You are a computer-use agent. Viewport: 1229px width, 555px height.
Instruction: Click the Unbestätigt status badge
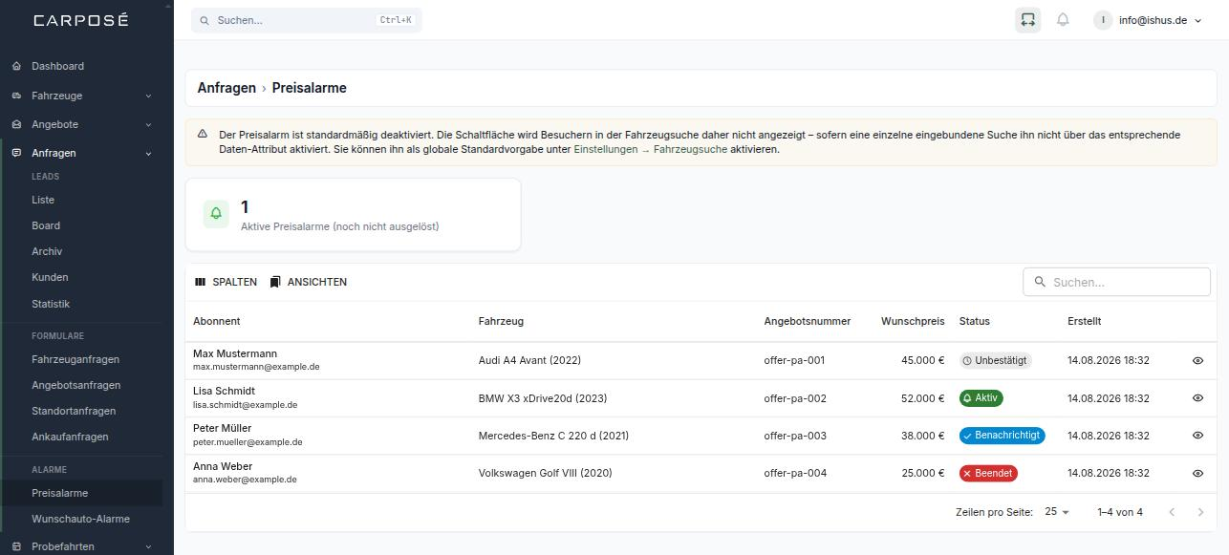click(996, 360)
